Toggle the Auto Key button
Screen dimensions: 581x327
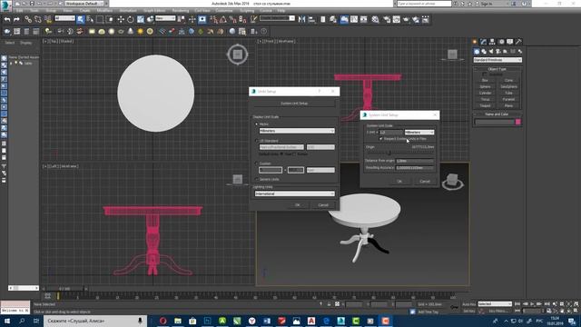tap(468, 304)
